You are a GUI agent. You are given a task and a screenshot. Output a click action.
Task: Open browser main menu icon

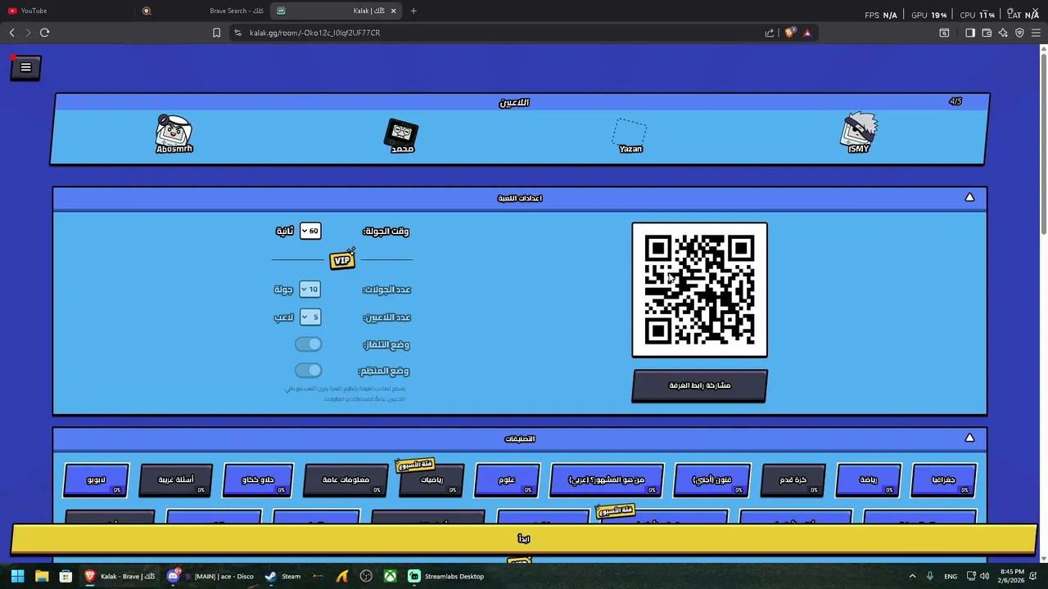(1036, 33)
